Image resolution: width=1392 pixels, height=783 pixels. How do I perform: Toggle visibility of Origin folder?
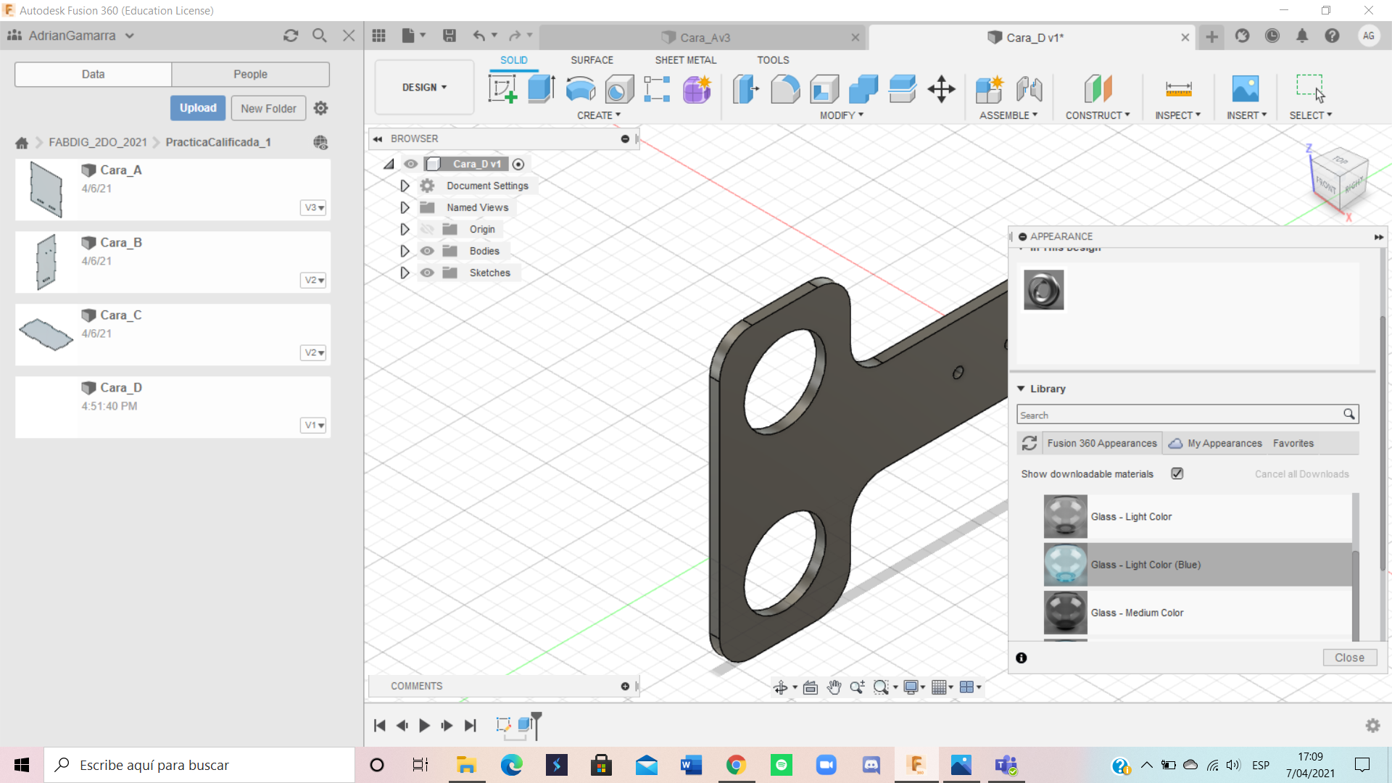pos(427,229)
